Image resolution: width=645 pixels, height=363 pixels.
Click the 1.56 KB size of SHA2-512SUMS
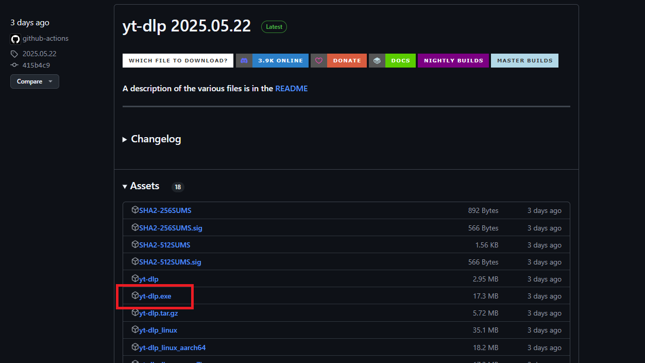point(487,245)
